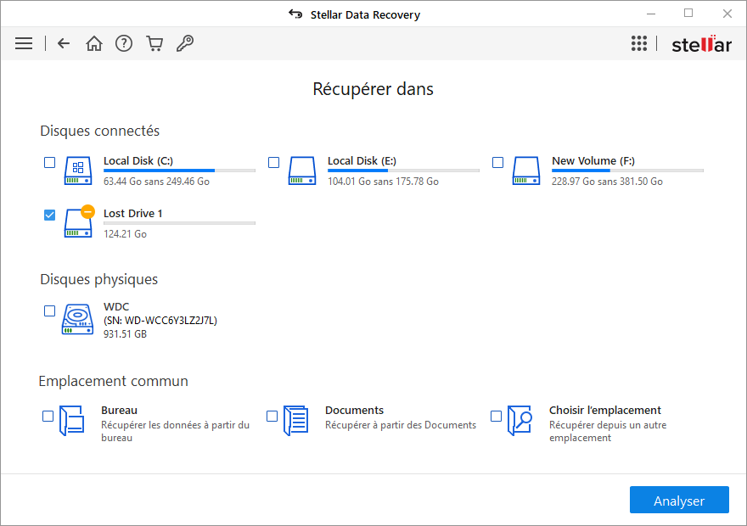This screenshot has width=747, height=526.
Task: Minimize the Stellar Data Recovery window
Action: point(651,14)
